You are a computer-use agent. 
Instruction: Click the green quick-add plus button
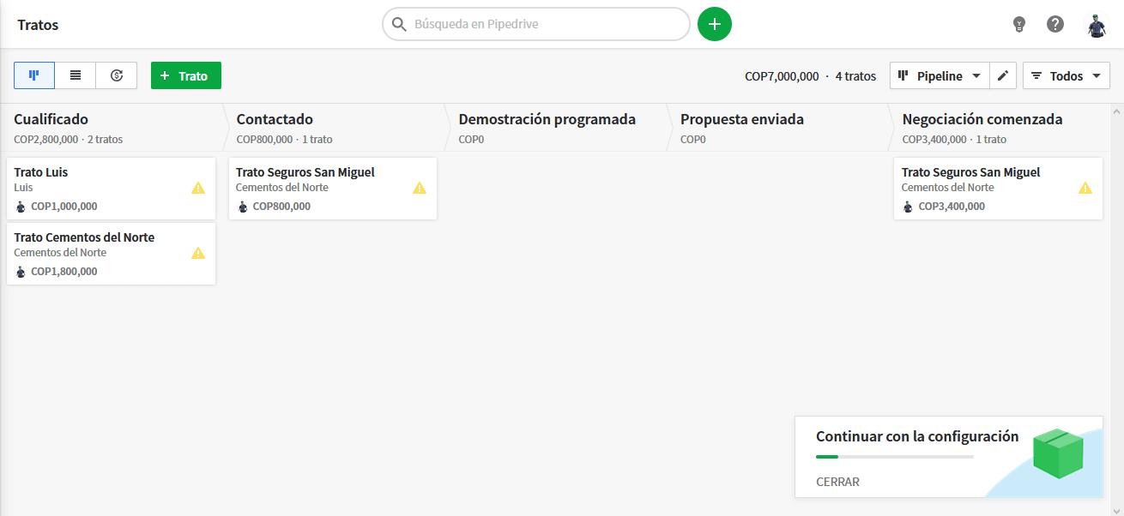715,24
